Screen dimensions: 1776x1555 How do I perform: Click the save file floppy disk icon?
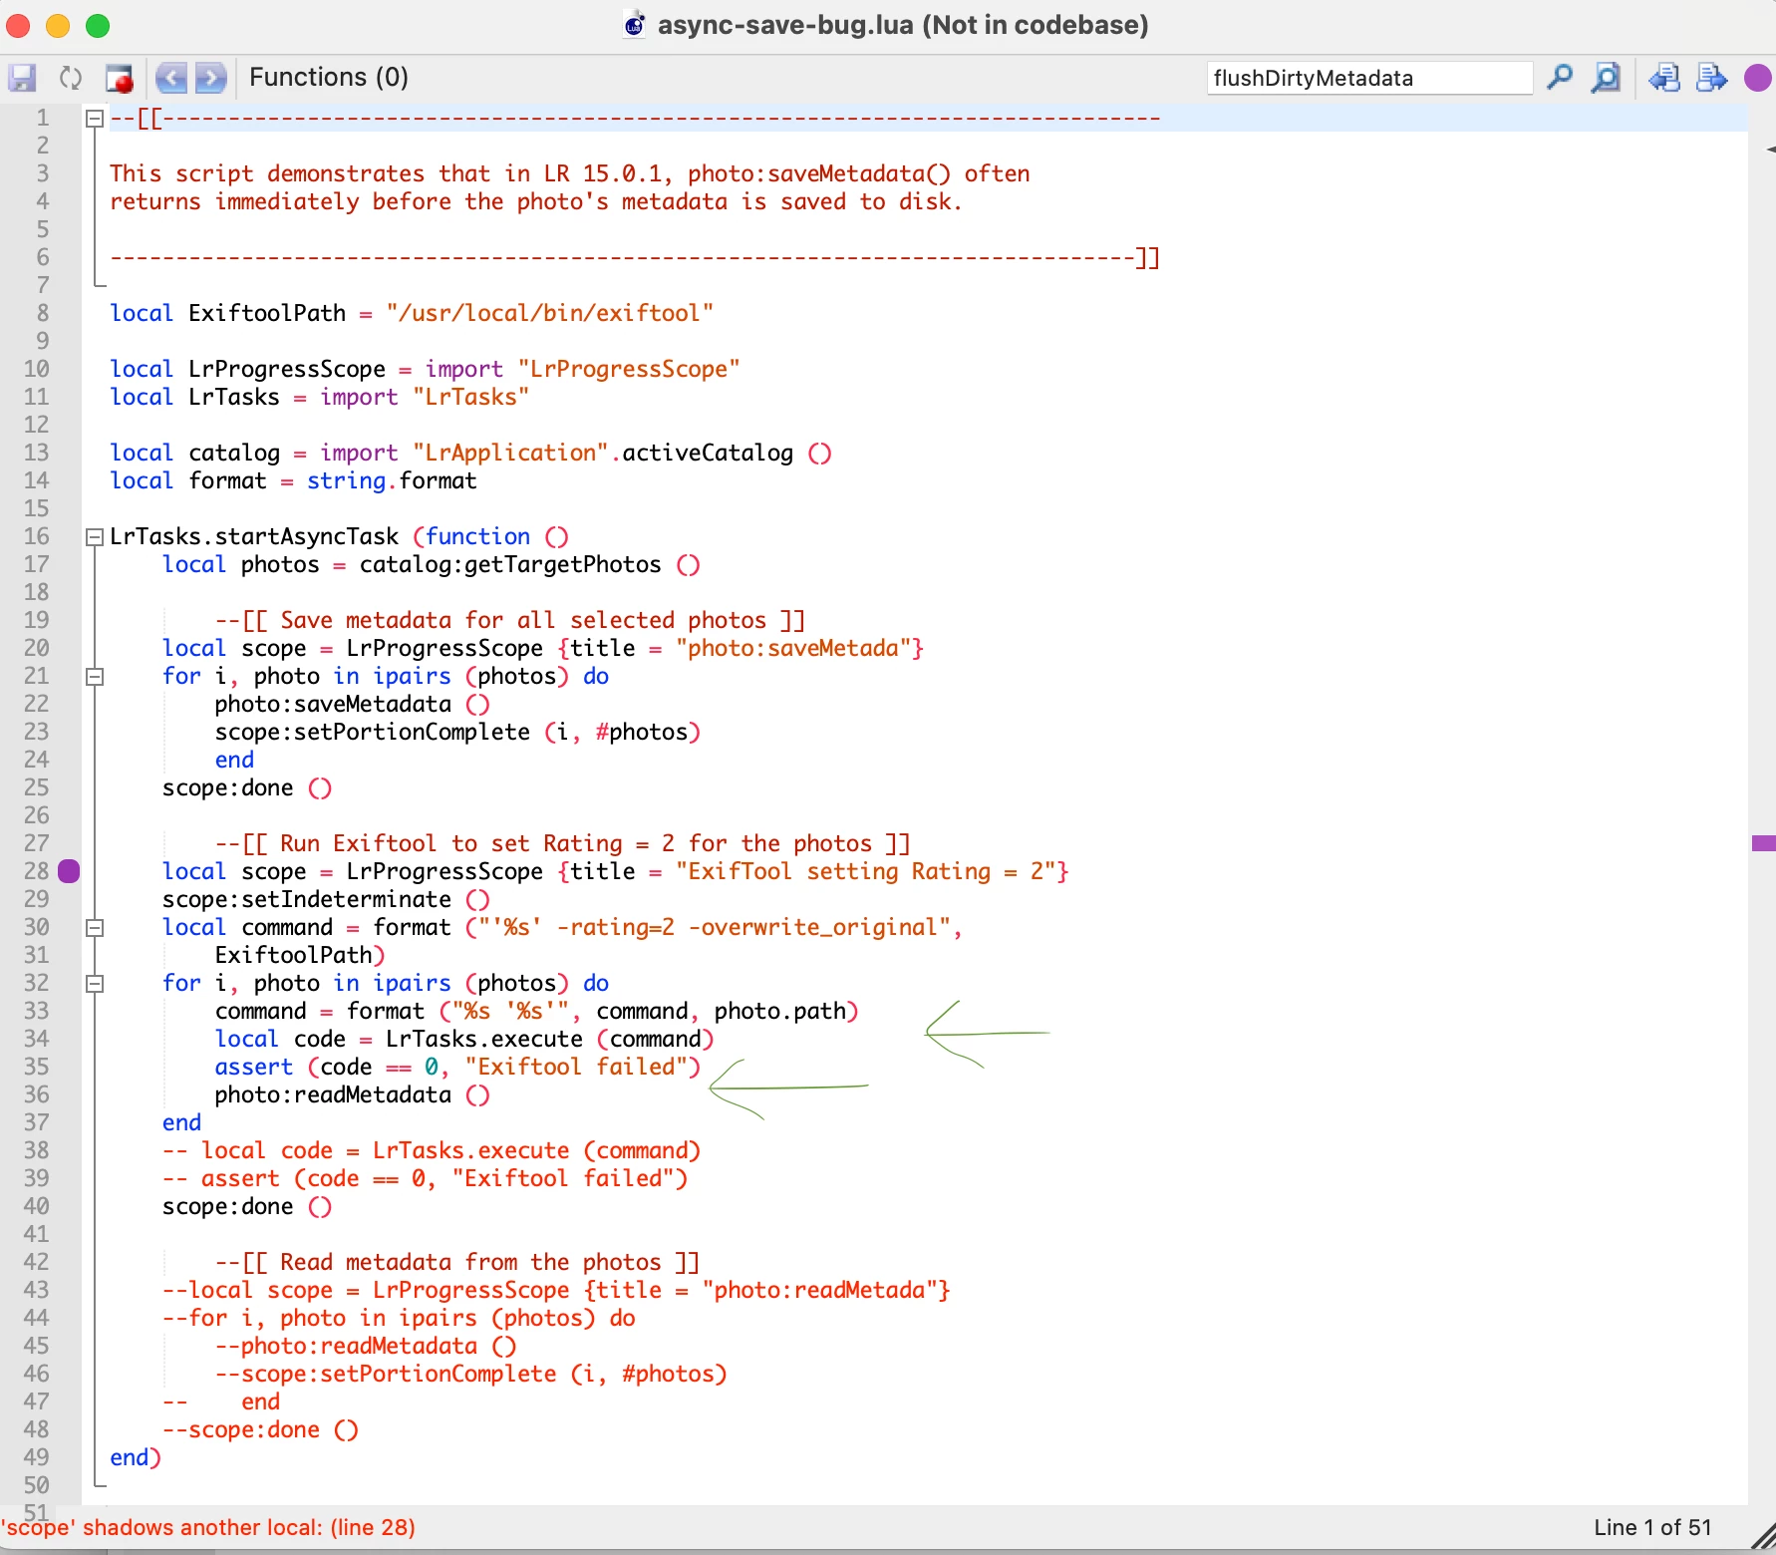[22, 78]
